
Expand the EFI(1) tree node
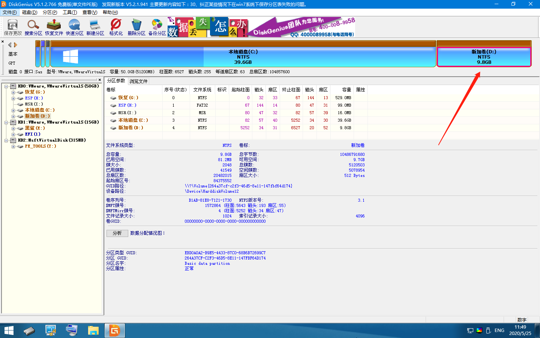pyautogui.click(x=13, y=134)
